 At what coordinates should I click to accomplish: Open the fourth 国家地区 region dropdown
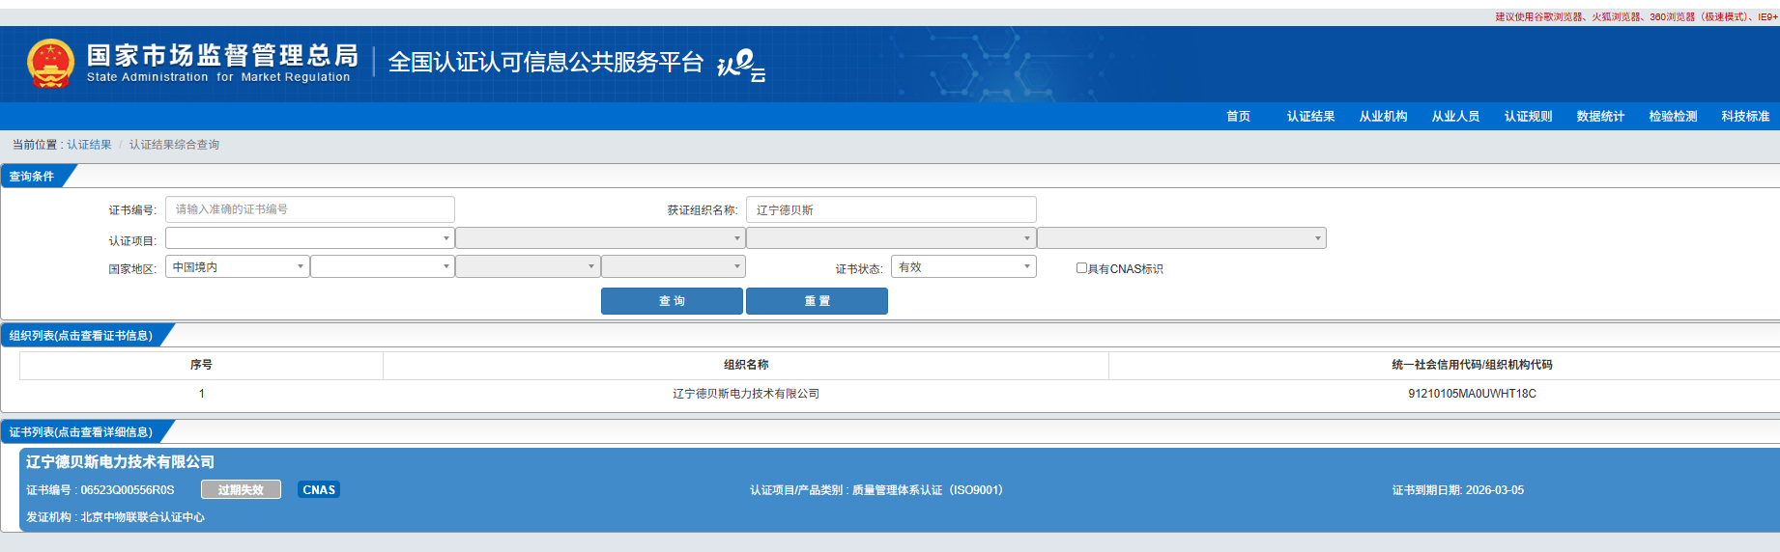pyautogui.click(x=674, y=266)
